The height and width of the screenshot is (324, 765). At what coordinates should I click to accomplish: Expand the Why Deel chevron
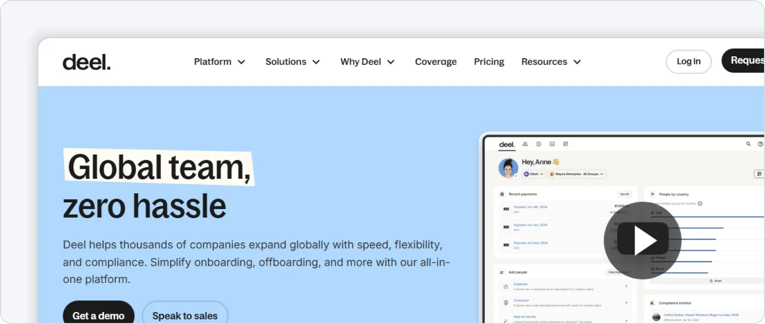point(391,62)
